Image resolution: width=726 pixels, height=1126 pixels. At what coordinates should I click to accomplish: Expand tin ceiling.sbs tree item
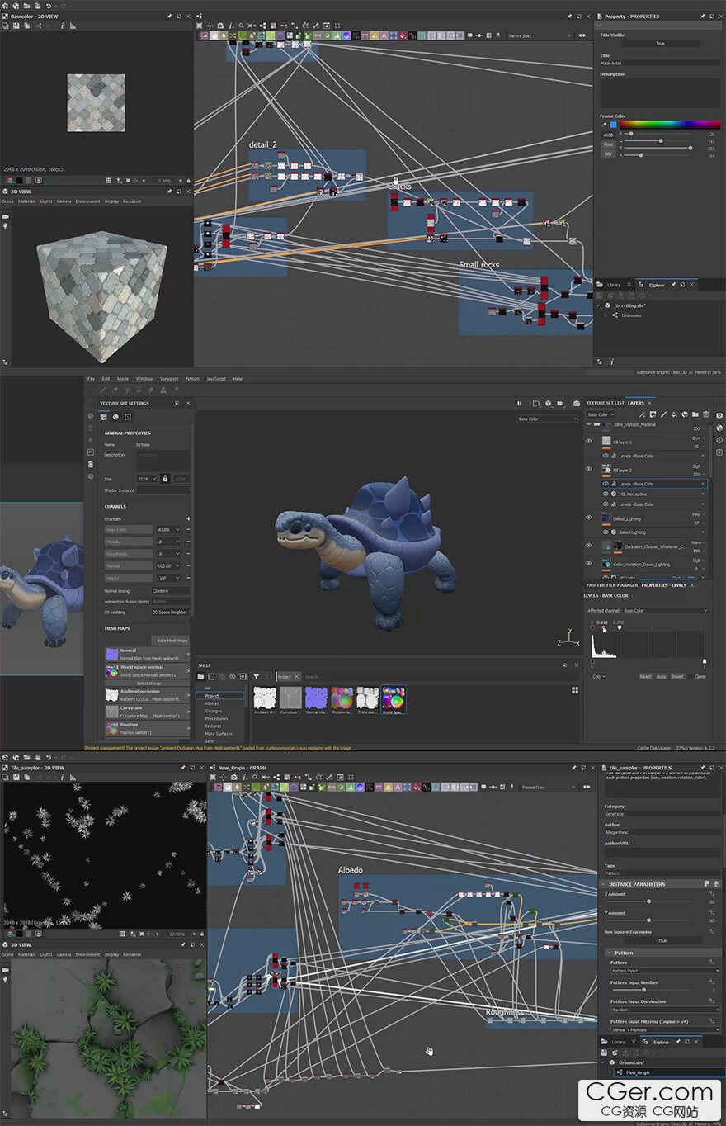pos(599,305)
